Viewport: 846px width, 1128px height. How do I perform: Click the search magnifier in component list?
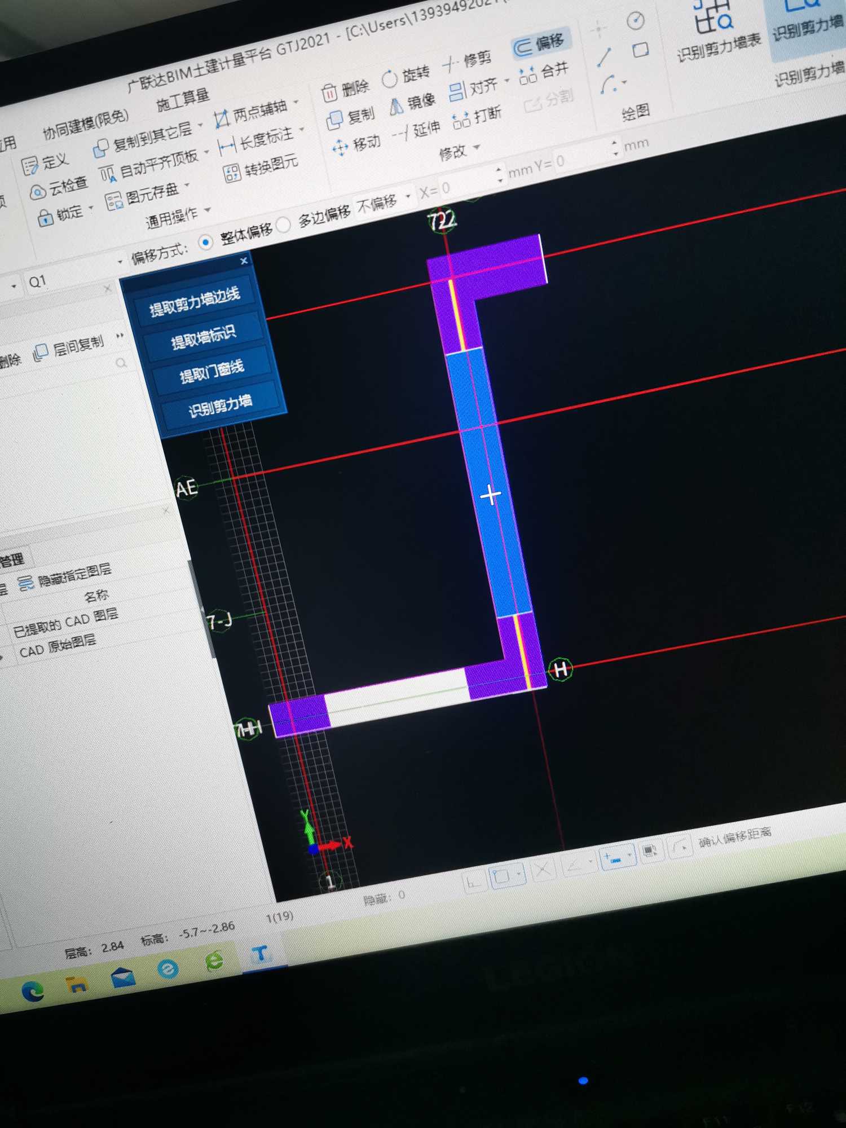[121, 363]
